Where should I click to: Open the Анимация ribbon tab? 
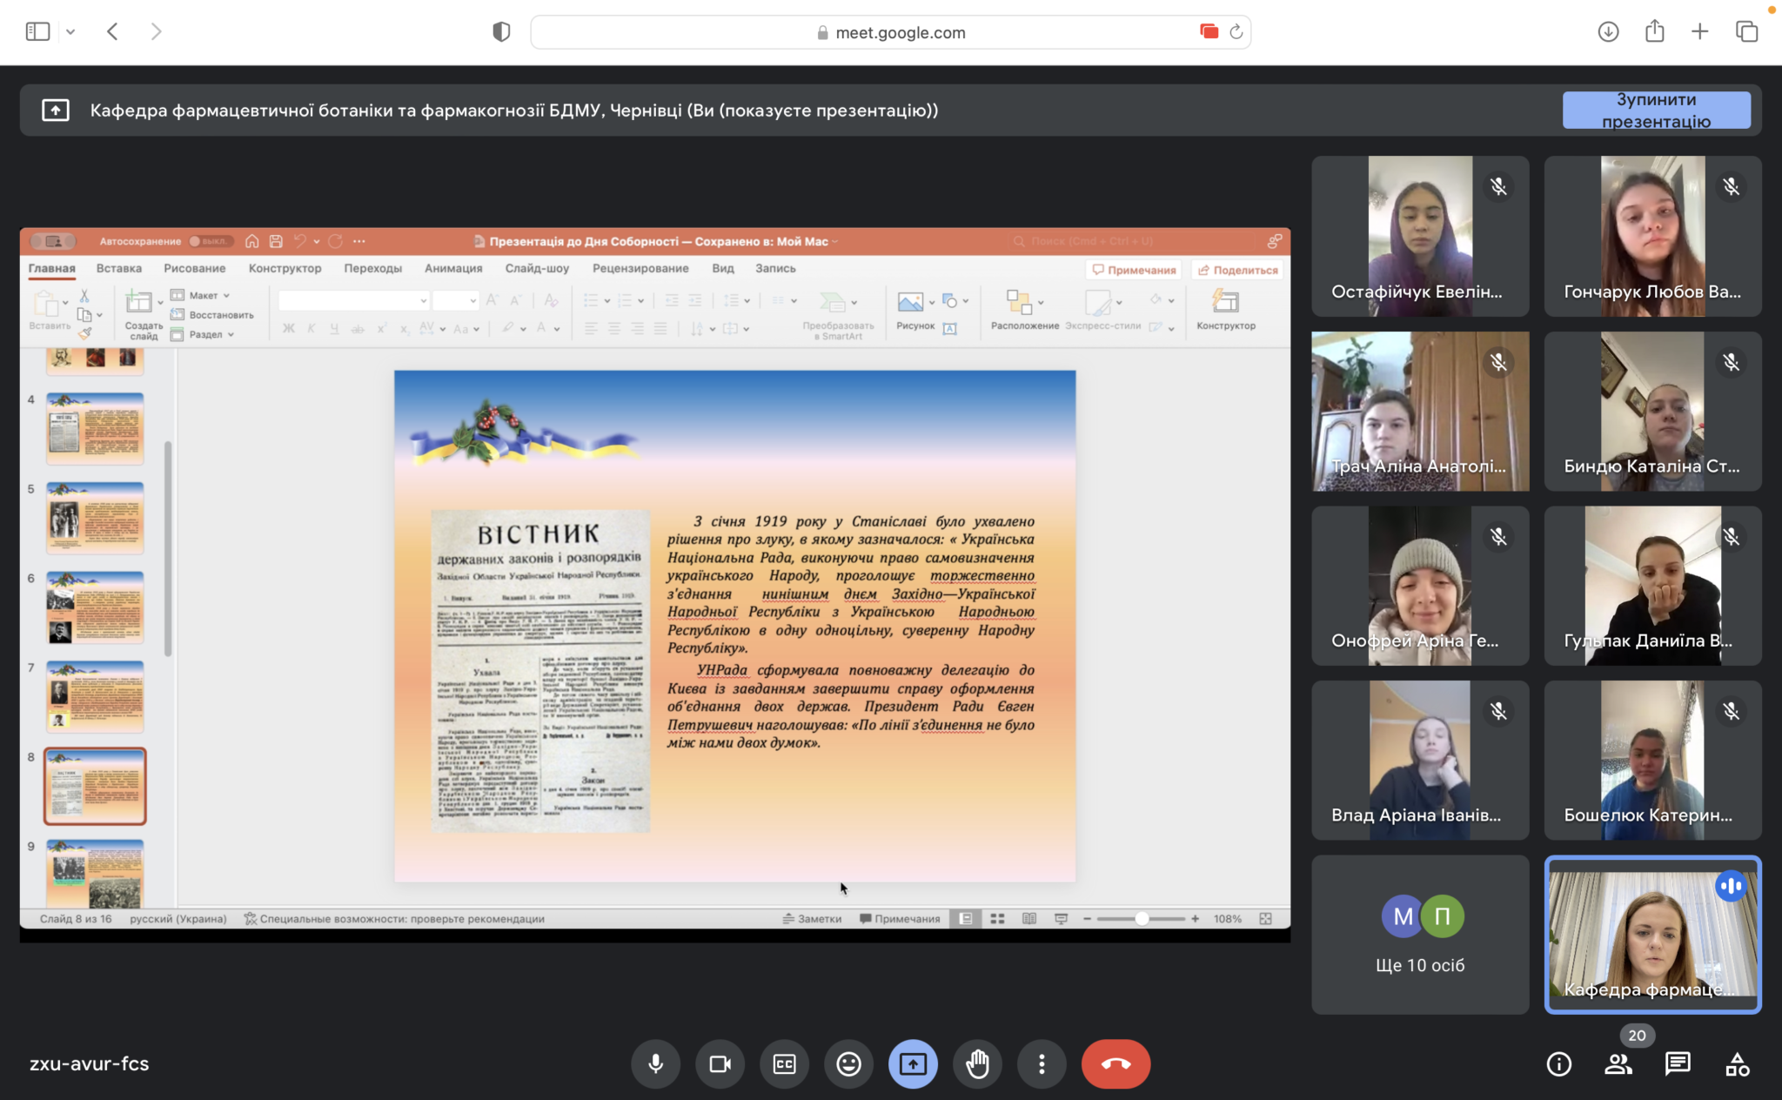click(452, 268)
